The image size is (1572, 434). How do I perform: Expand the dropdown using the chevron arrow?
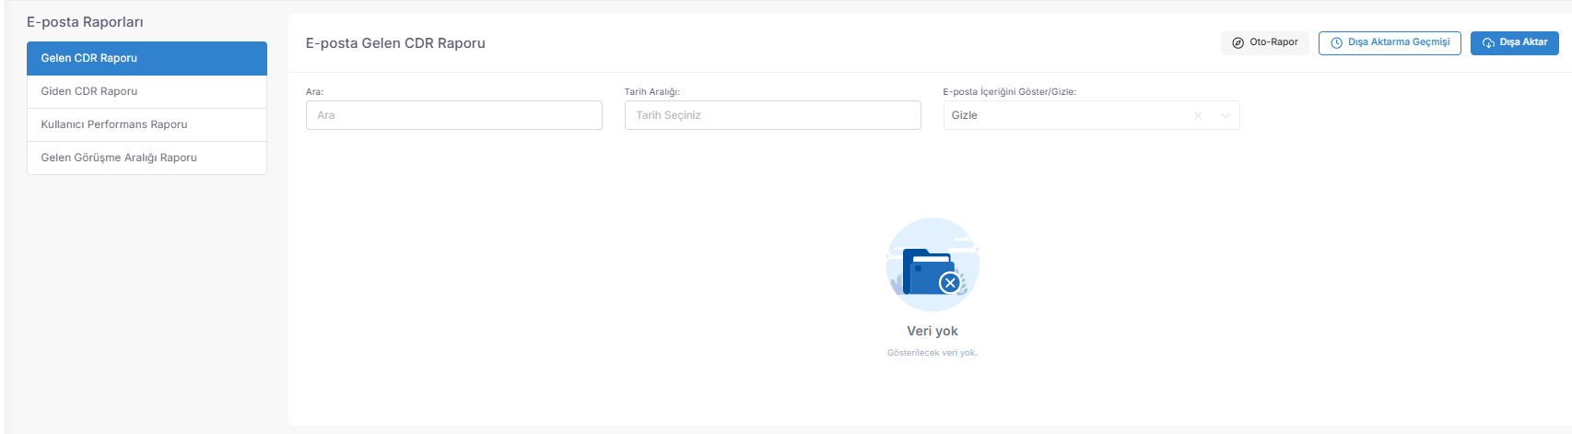click(1226, 115)
